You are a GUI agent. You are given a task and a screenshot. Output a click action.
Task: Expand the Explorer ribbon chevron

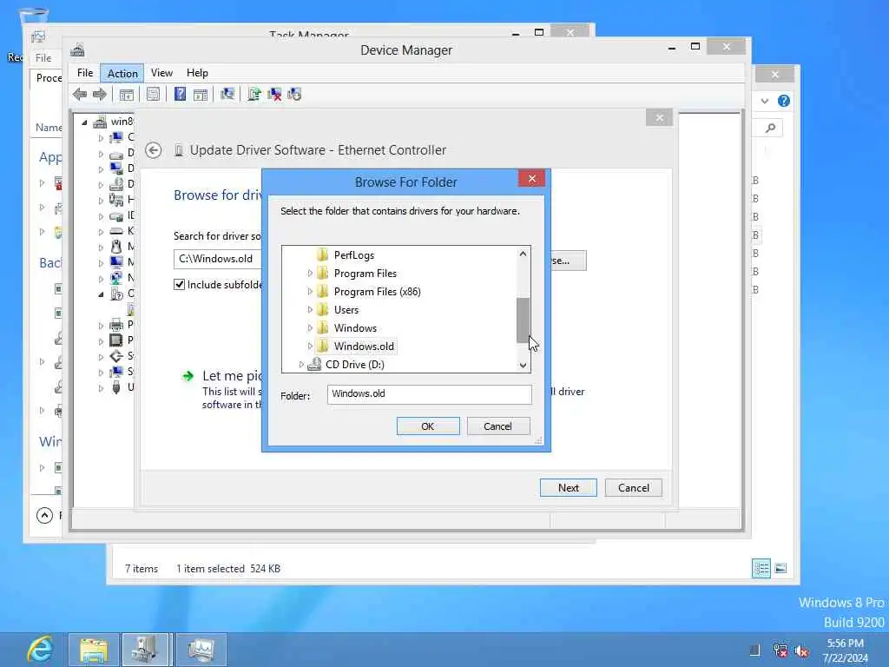(764, 101)
